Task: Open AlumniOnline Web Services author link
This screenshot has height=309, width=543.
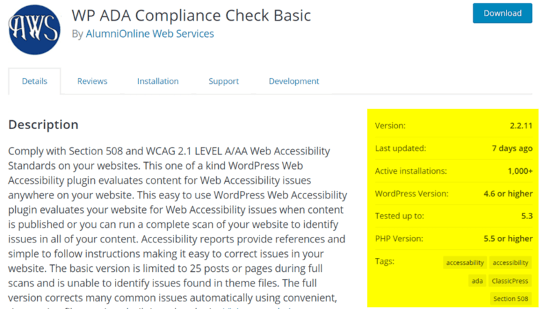Action: coord(149,34)
